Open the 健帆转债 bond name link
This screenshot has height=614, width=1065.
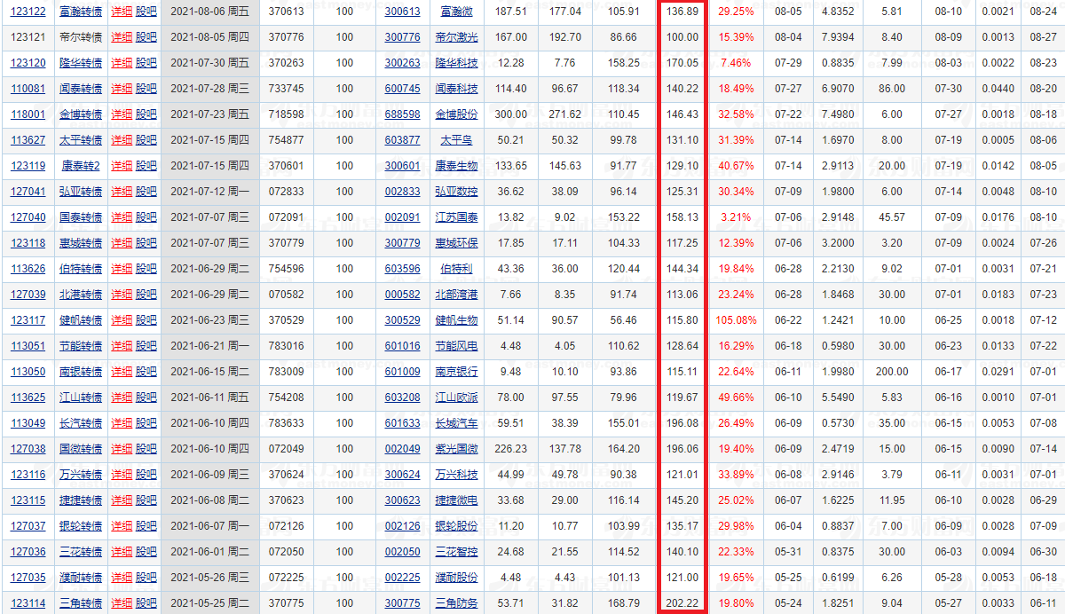(x=81, y=320)
